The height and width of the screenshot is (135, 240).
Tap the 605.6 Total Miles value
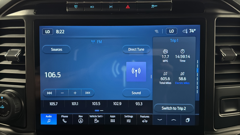[165, 79]
